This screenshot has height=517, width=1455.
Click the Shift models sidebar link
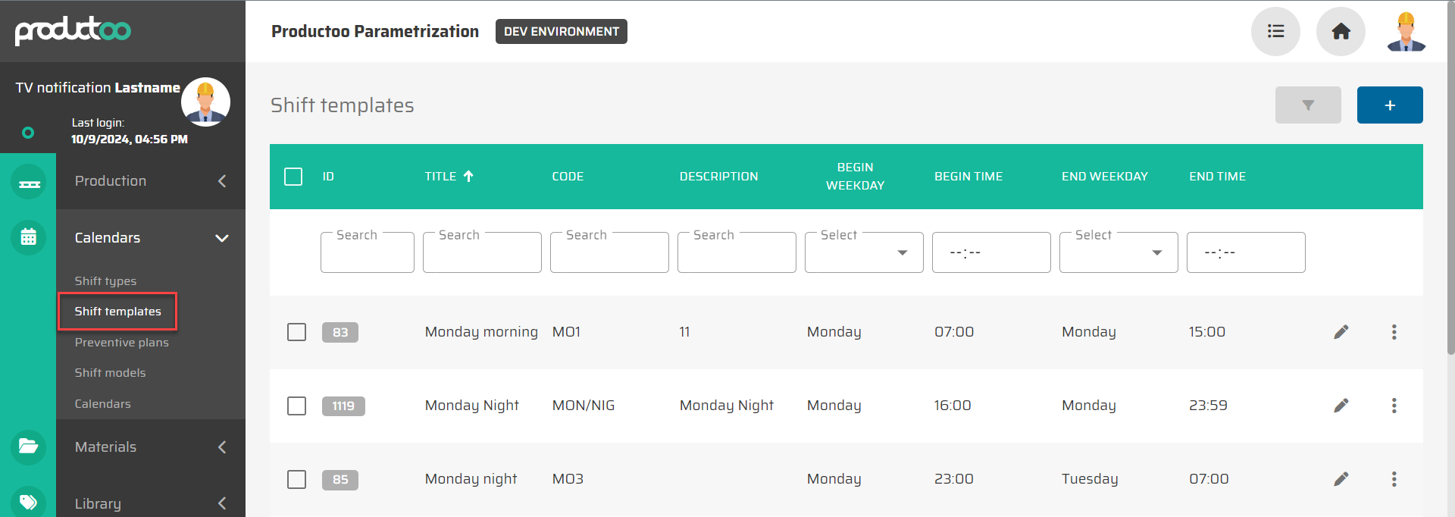[110, 373]
